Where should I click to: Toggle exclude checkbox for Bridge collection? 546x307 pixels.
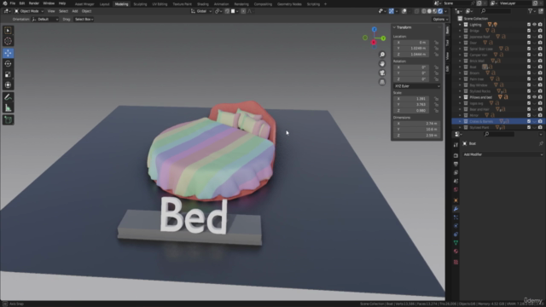click(x=529, y=31)
